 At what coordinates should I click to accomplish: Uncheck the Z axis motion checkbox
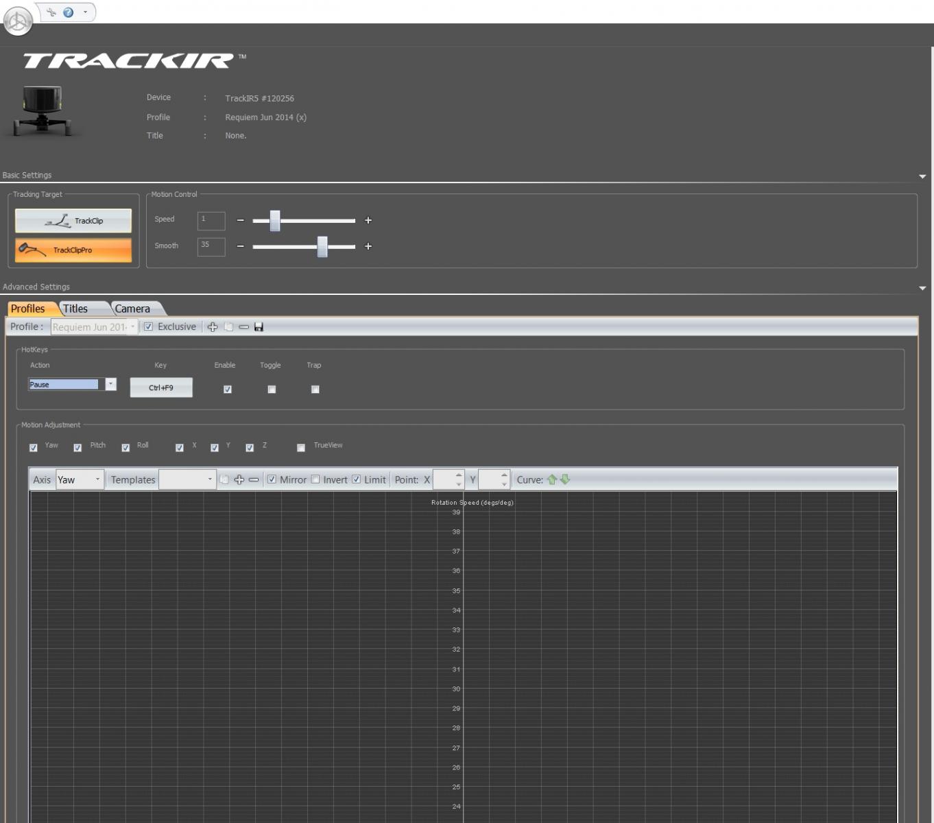(x=250, y=448)
